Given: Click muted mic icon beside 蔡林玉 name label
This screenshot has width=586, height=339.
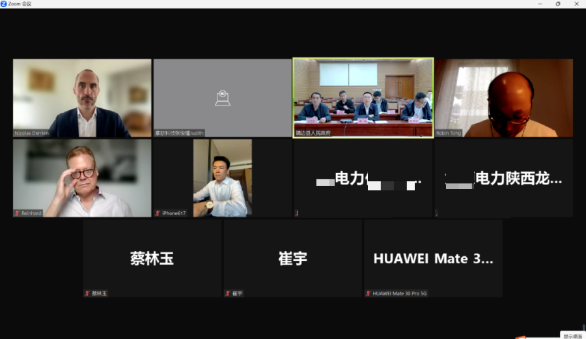Looking at the screenshot, I should pyautogui.click(x=87, y=293).
